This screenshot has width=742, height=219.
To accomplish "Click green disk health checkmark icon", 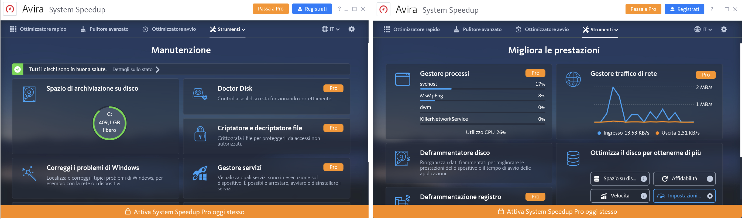I will 18,69.
